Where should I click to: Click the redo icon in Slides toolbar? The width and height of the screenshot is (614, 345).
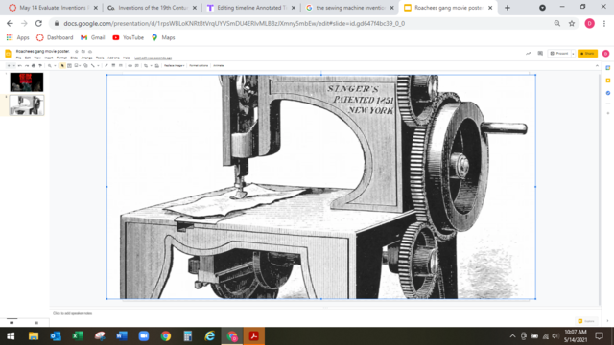27,66
